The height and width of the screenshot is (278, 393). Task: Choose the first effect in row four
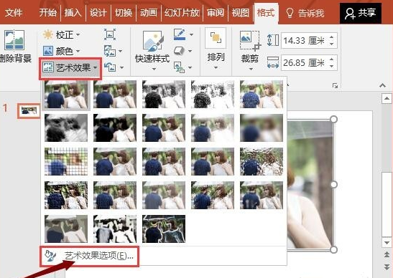[66, 195]
